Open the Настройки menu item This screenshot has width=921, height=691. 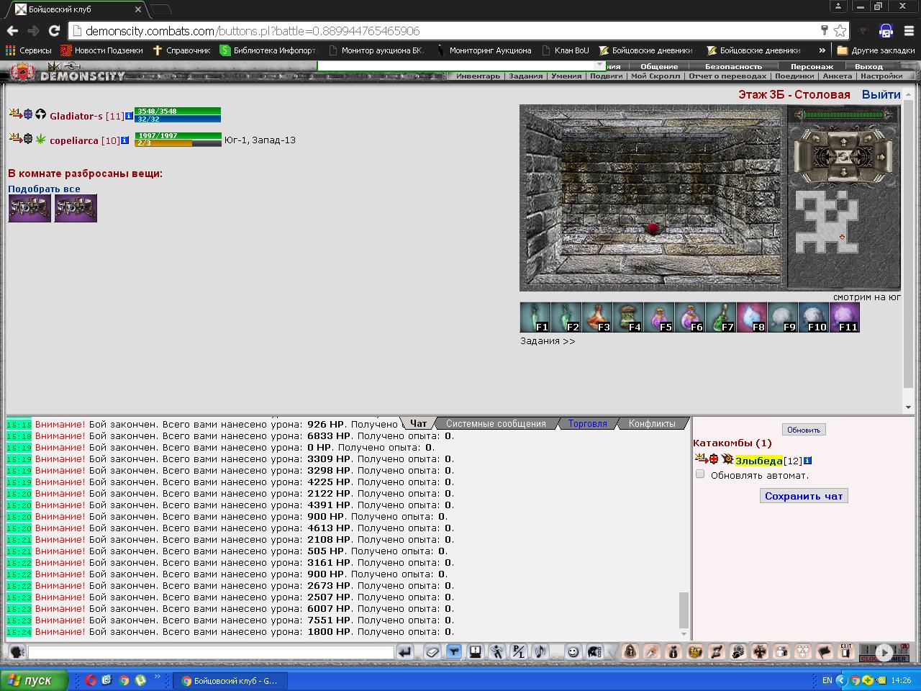click(x=881, y=76)
